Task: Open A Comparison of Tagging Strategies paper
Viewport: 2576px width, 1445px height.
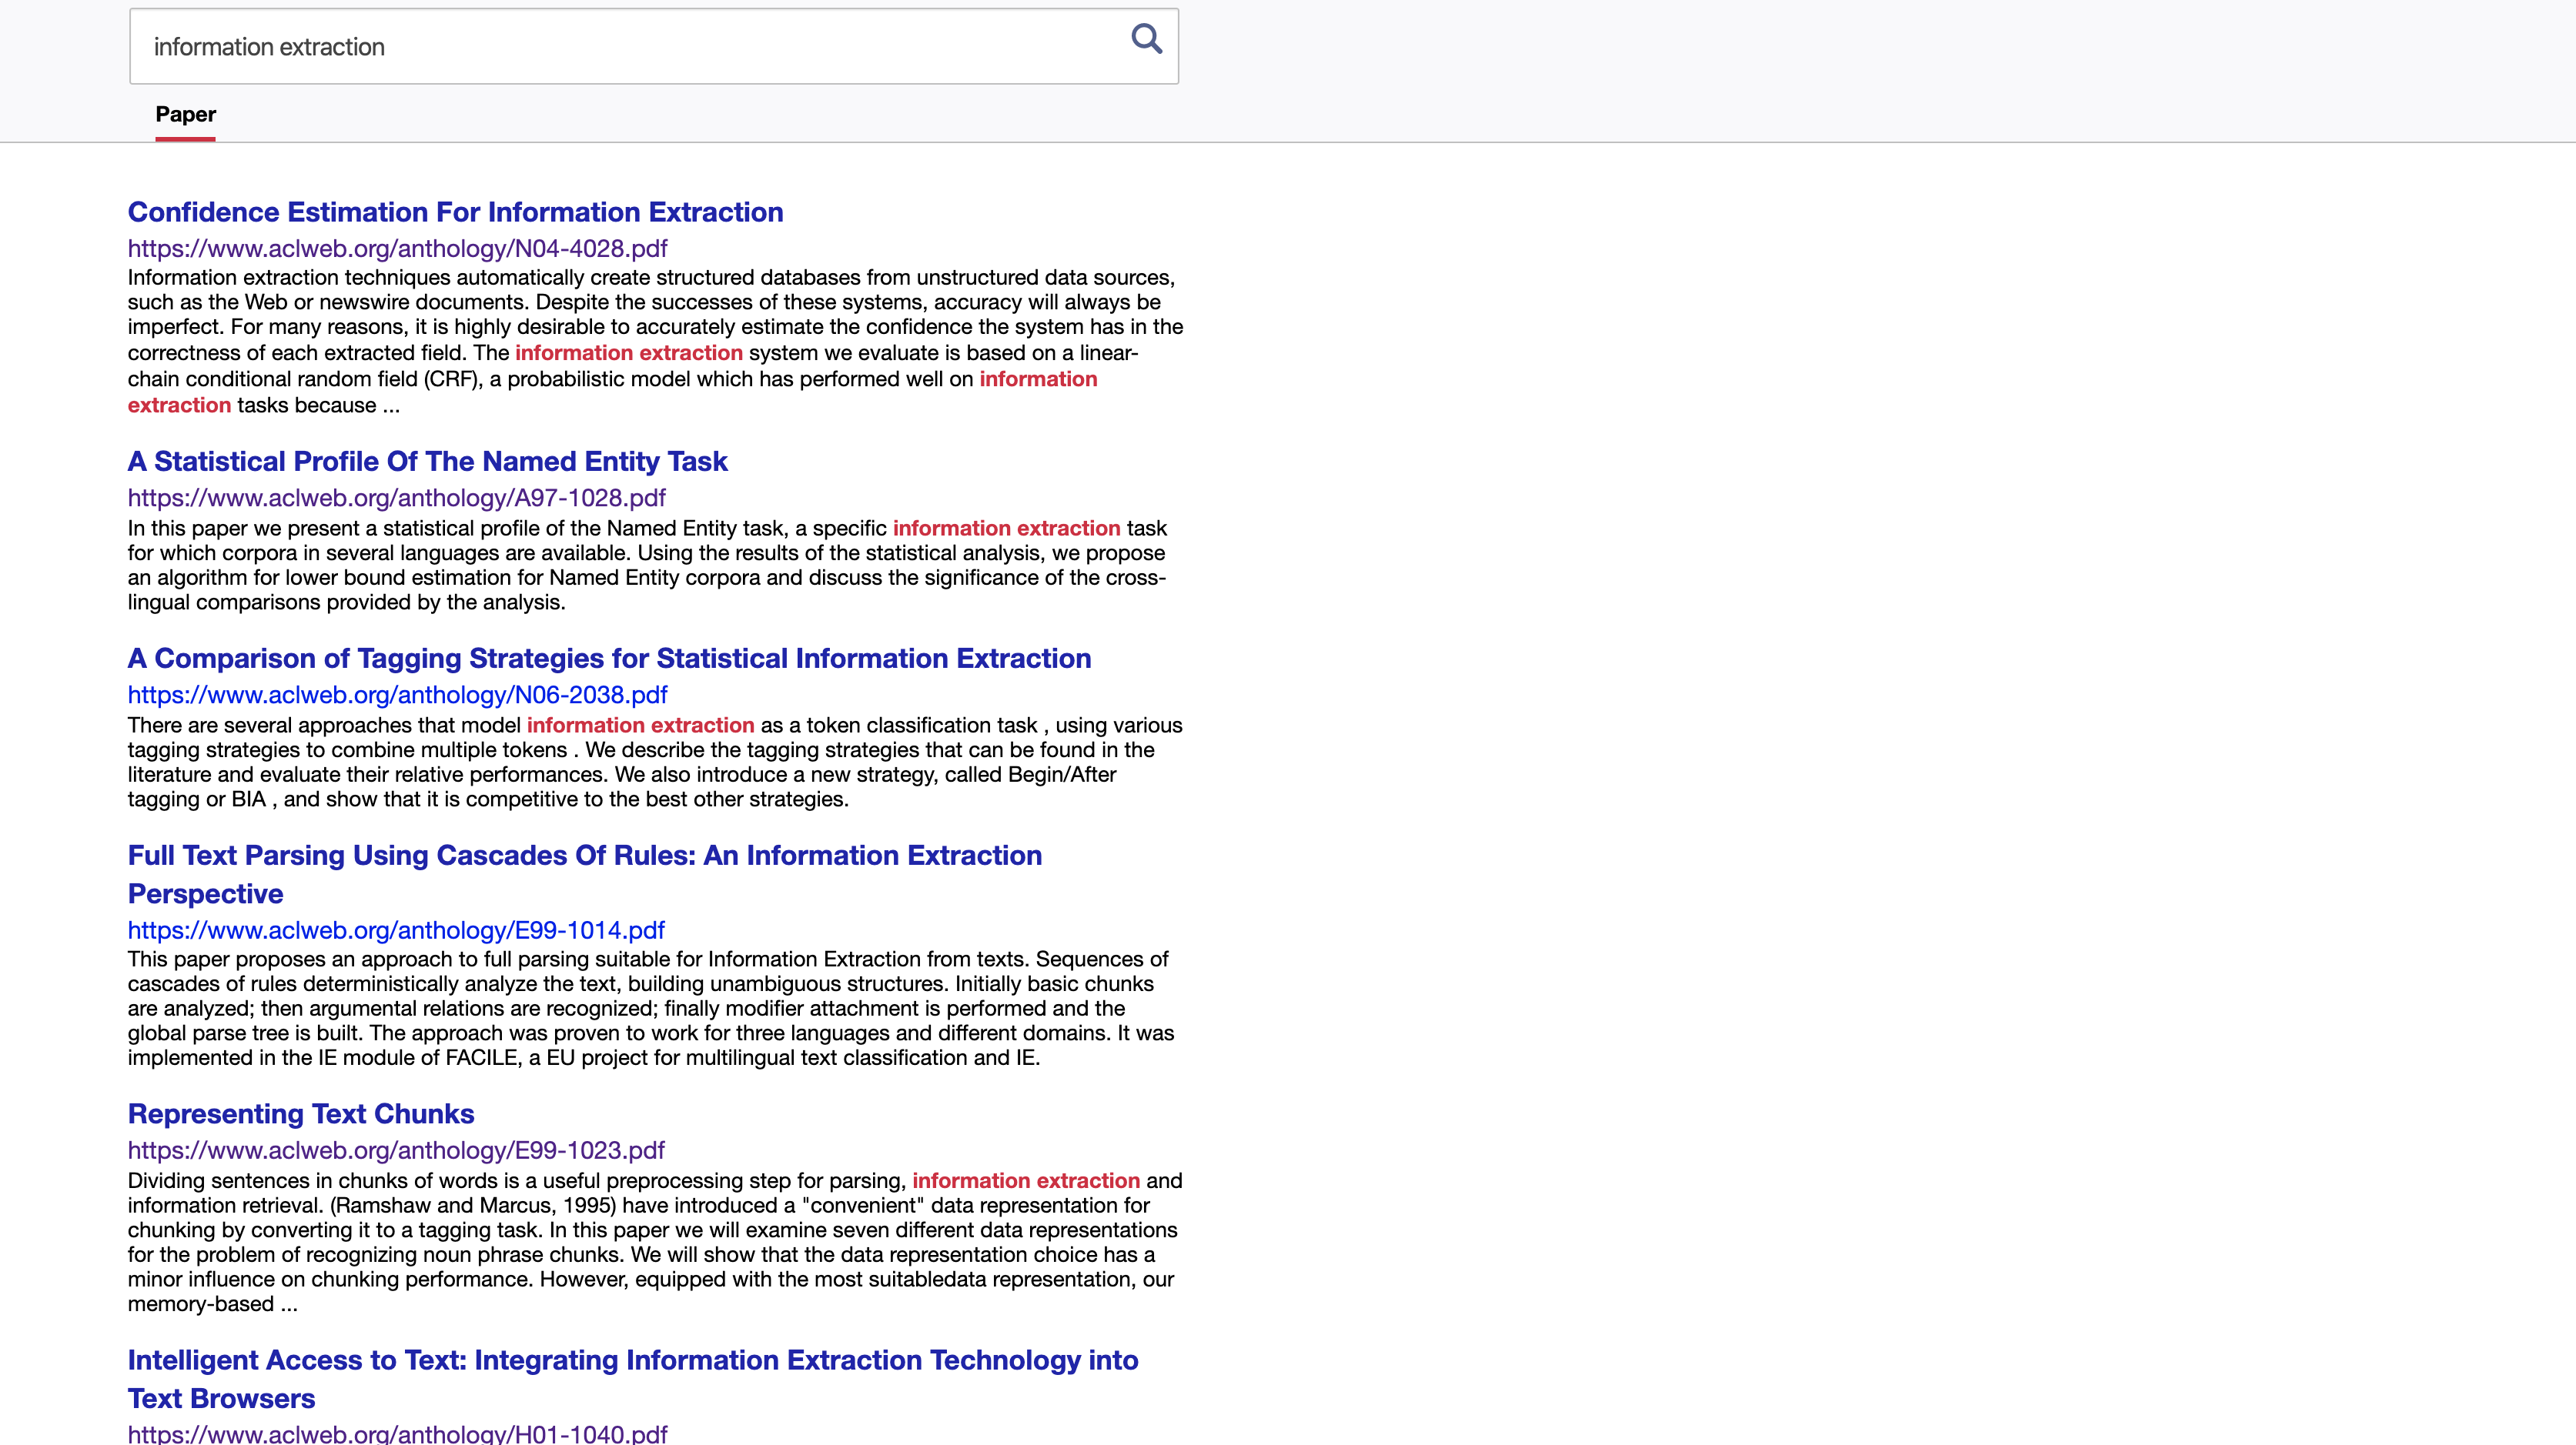Action: (x=609, y=659)
